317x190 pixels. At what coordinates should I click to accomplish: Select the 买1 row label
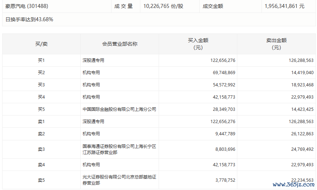tap(41, 60)
